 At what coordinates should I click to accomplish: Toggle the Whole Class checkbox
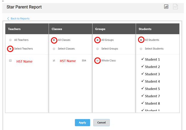pyautogui.click(x=97, y=61)
